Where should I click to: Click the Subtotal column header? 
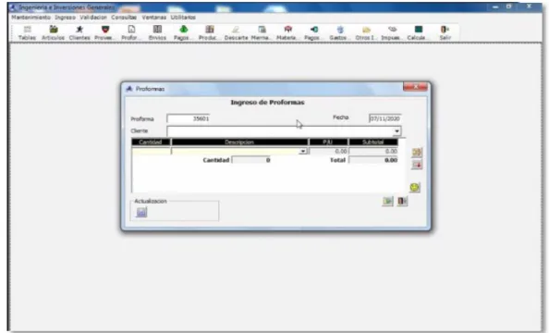[x=373, y=142]
